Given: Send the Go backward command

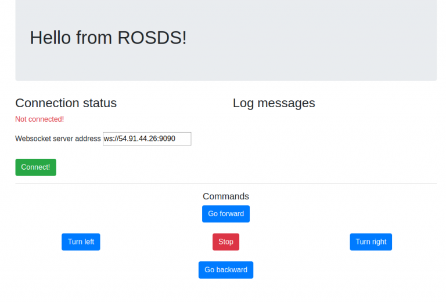Looking at the screenshot, I should 226,270.
